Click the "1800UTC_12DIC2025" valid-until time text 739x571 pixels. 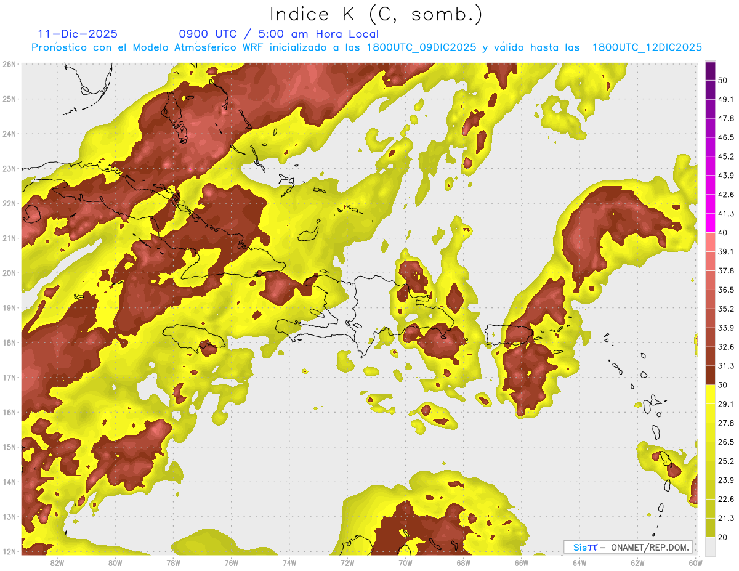click(x=647, y=47)
